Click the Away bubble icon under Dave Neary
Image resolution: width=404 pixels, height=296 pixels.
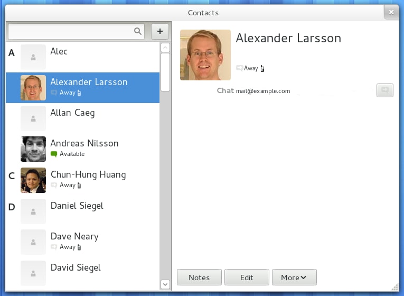click(x=54, y=247)
